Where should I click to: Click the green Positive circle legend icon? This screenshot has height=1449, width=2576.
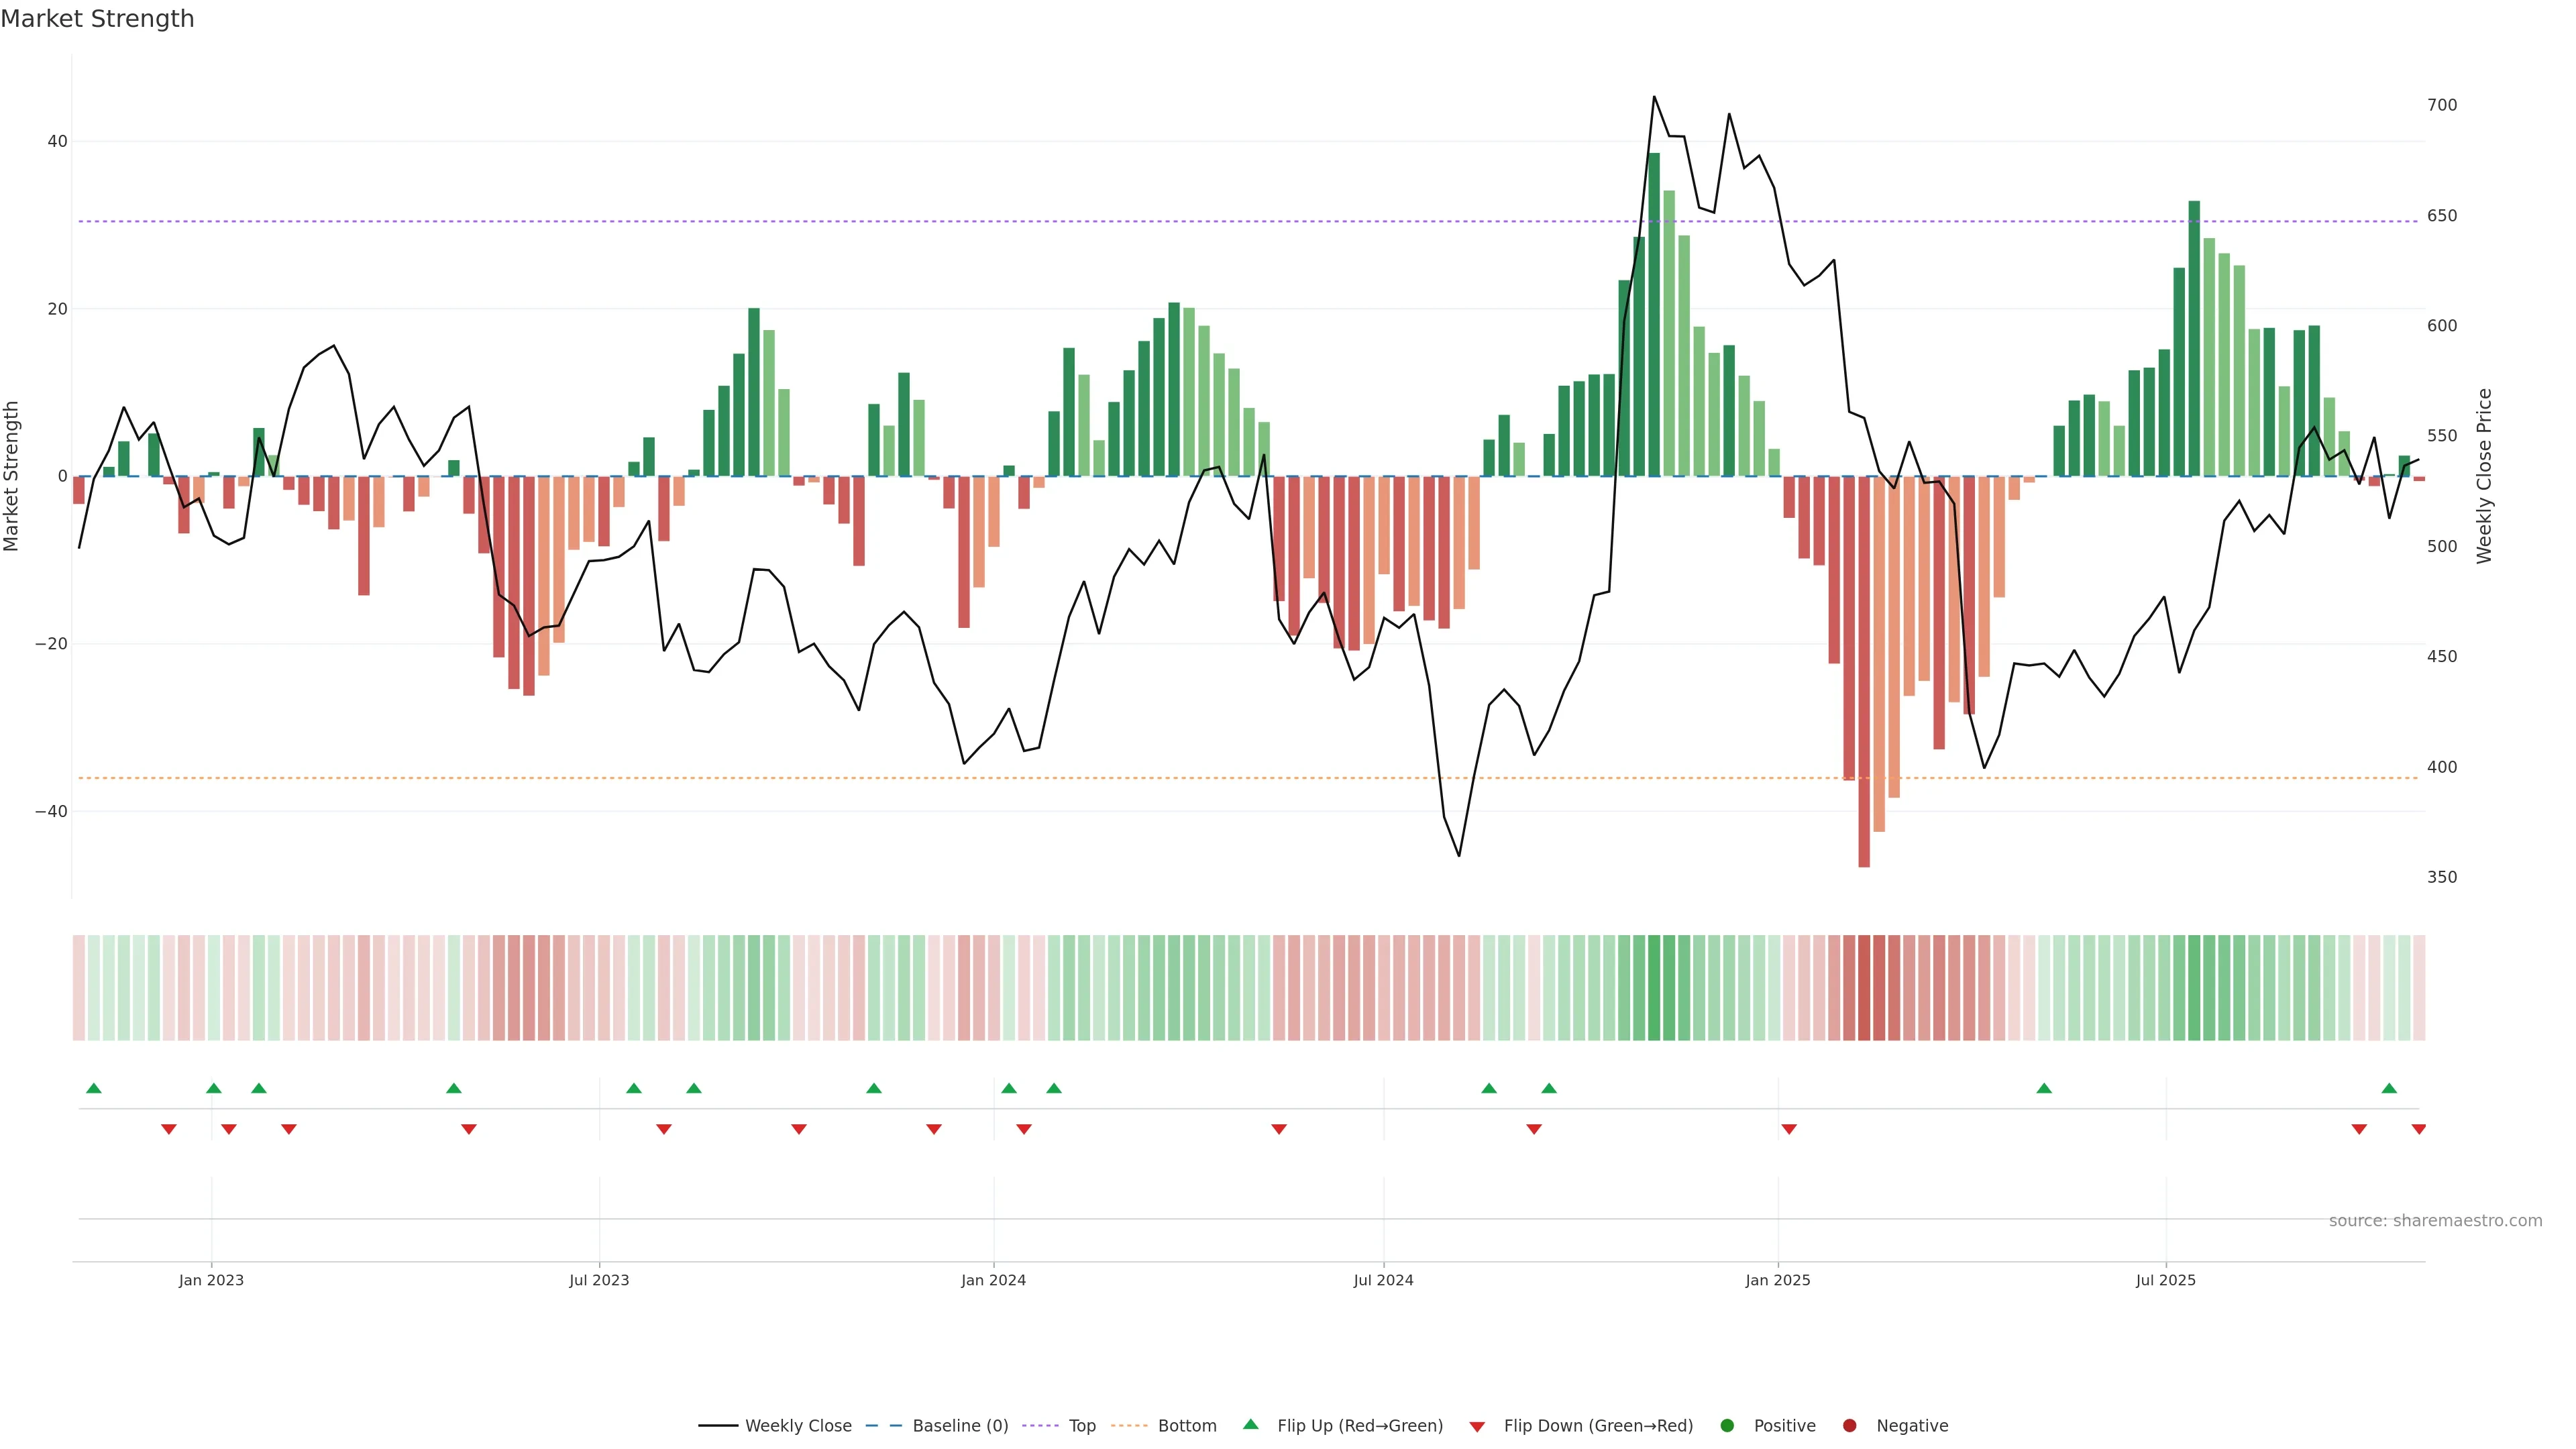(x=1727, y=1426)
